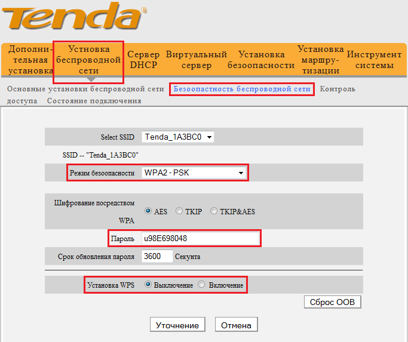Choose WPS Выключение radio button

148,285
